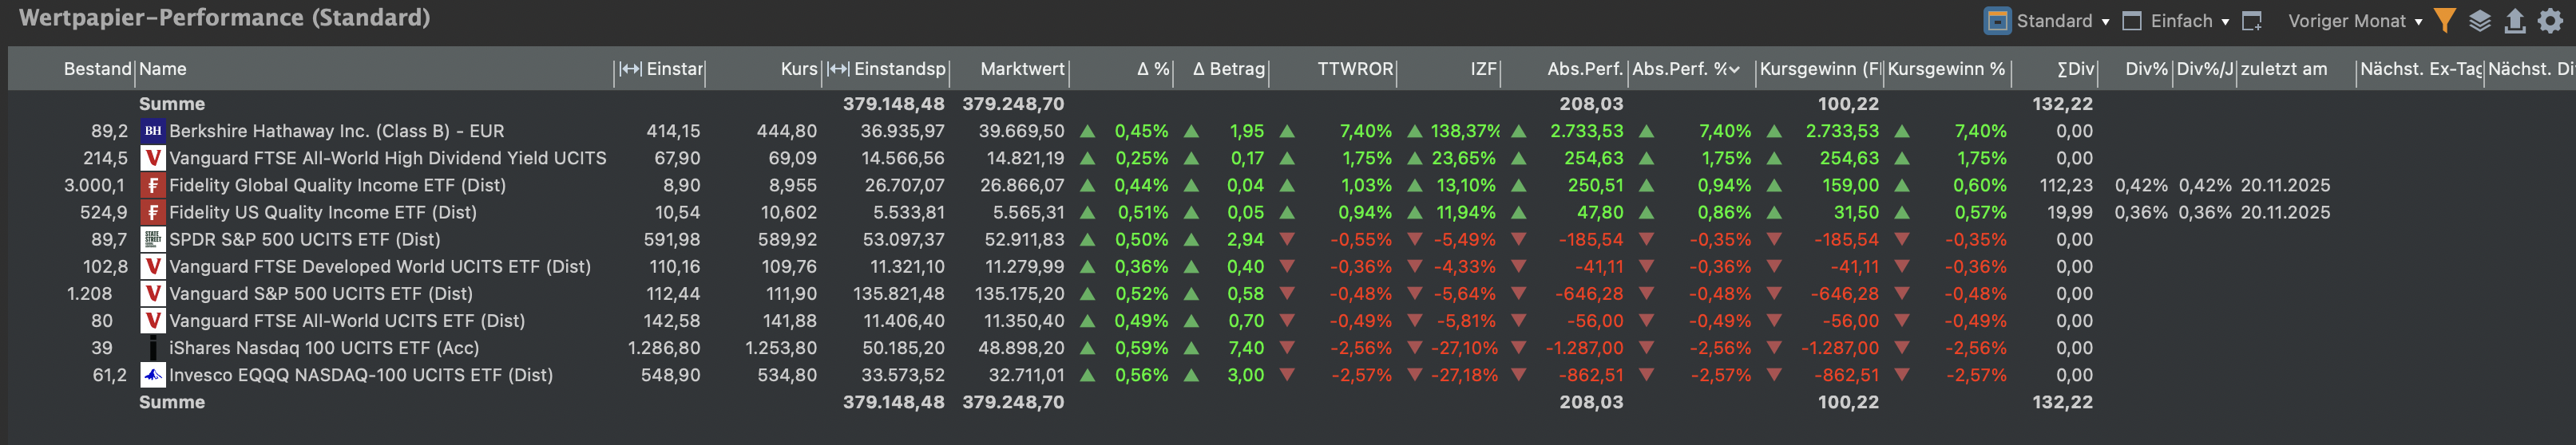Viewport: 2576px width, 445px height.
Task: Click the IZF column header
Action: (1482, 69)
